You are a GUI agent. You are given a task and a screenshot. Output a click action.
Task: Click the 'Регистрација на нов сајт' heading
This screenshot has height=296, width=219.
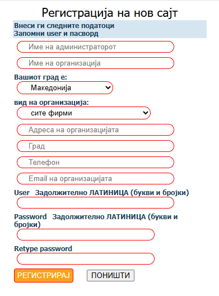110,13
